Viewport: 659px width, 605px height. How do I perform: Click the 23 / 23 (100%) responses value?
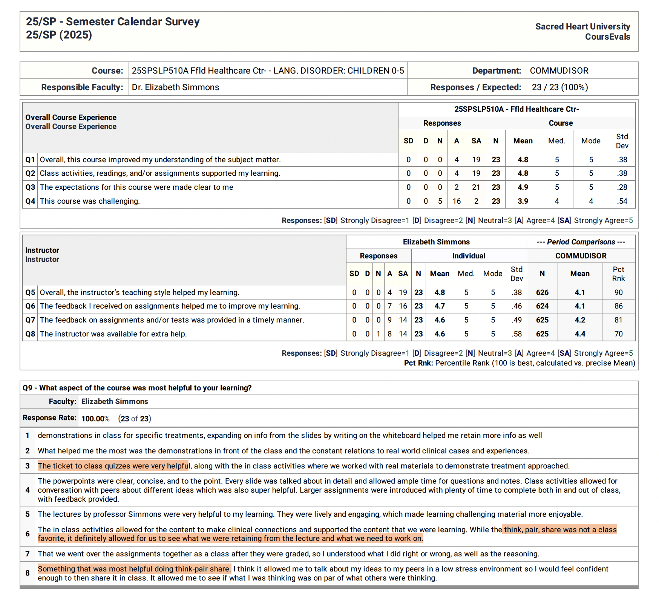pyautogui.click(x=559, y=88)
